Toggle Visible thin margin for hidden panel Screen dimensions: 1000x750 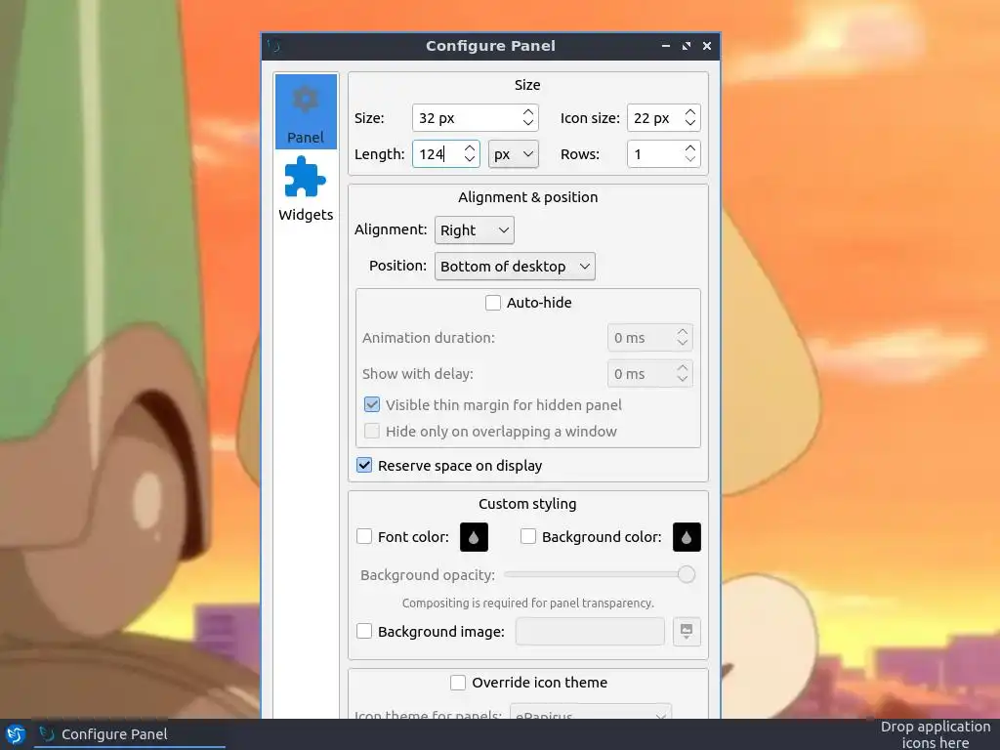tap(372, 405)
